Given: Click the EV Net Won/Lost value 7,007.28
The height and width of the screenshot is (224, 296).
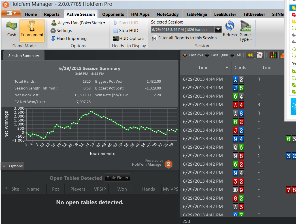Looking at the screenshot, I should click(x=84, y=102).
